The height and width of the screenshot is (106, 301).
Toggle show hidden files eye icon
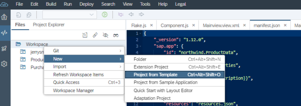[105, 35]
